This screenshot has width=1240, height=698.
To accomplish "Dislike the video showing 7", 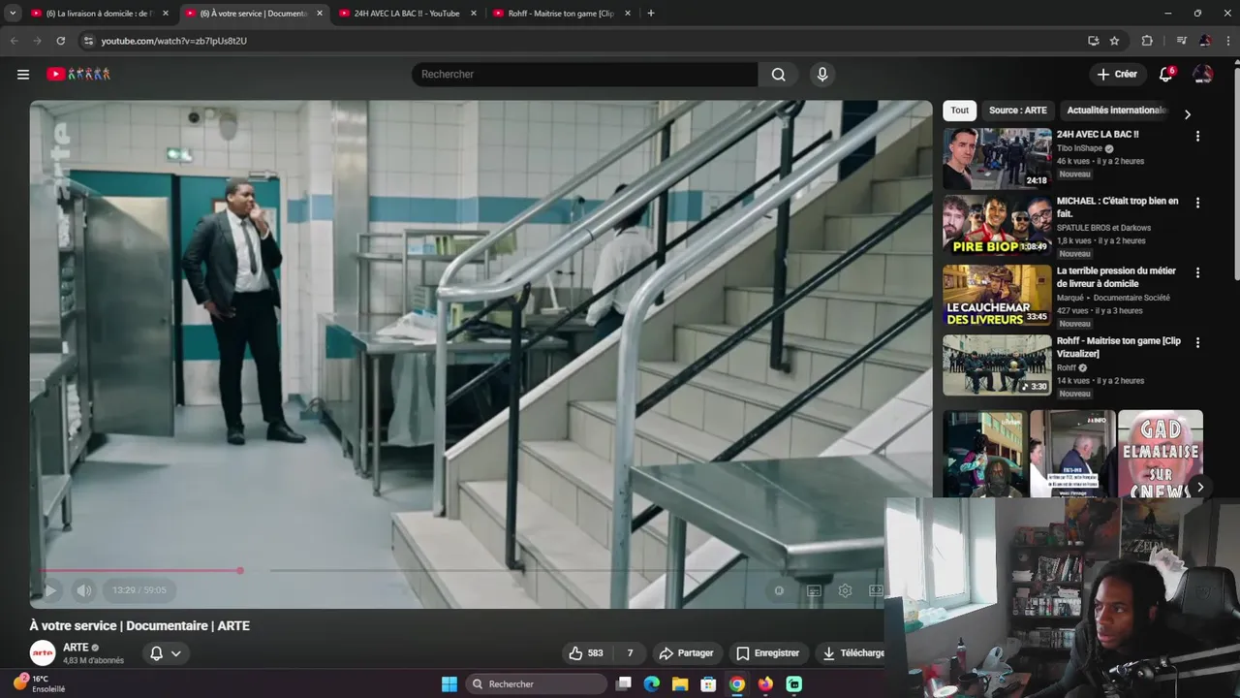I will coord(630,653).
